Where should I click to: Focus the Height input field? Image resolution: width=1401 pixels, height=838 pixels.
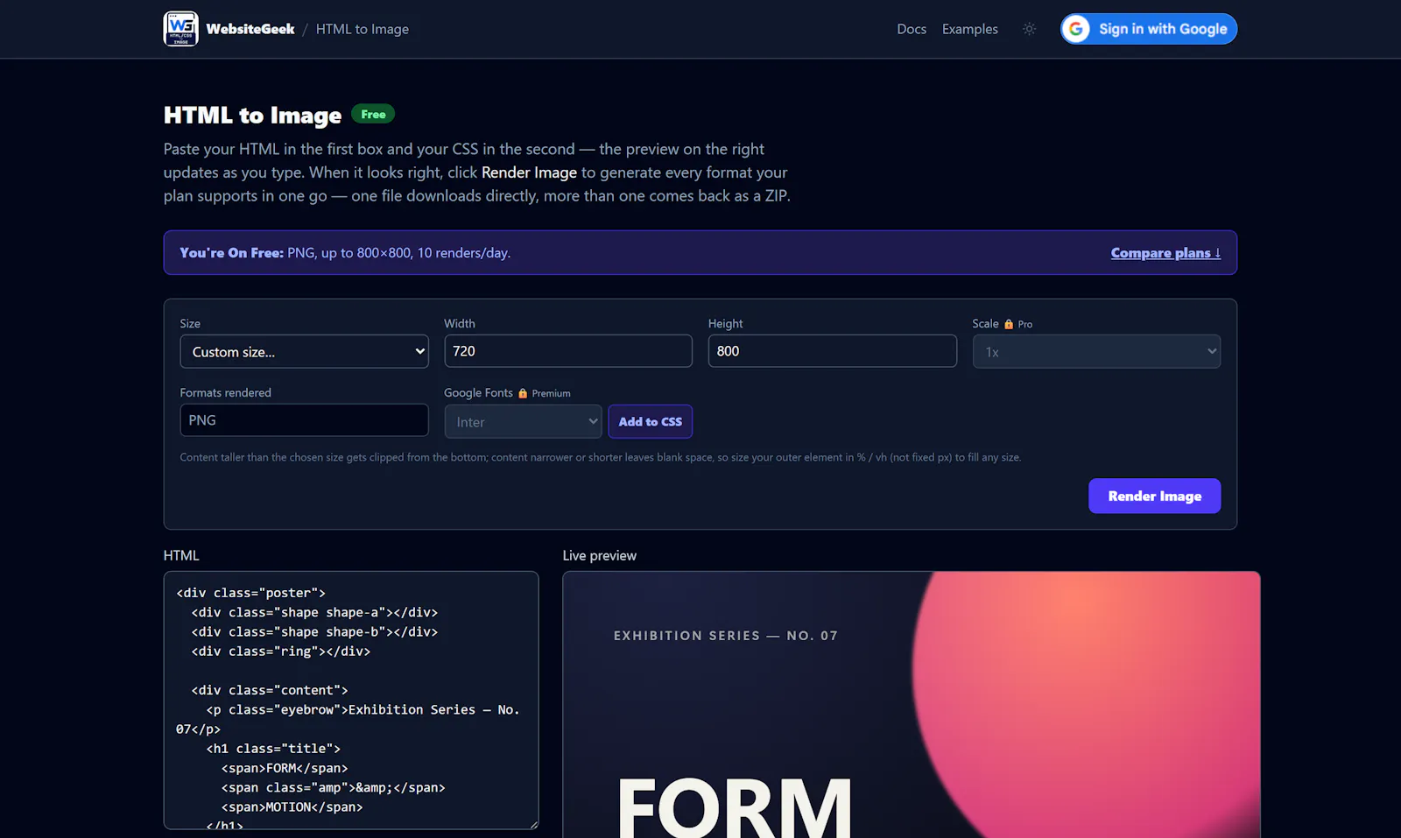tap(832, 351)
